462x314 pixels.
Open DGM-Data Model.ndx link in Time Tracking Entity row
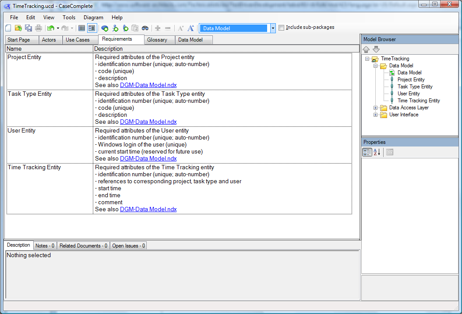[x=148, y=209]
